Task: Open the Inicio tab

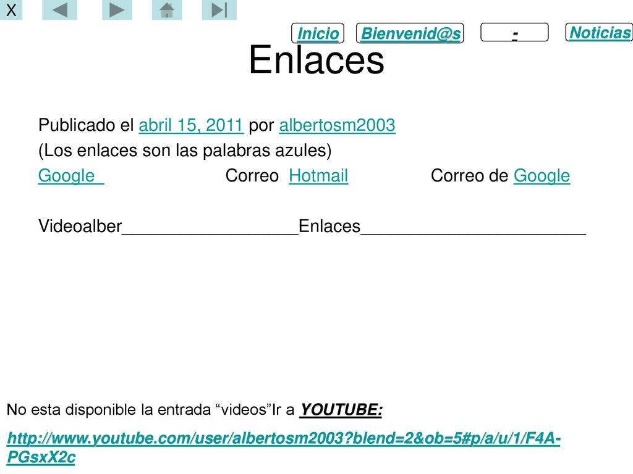Action: pyautogui.click(x=318, y=33)
